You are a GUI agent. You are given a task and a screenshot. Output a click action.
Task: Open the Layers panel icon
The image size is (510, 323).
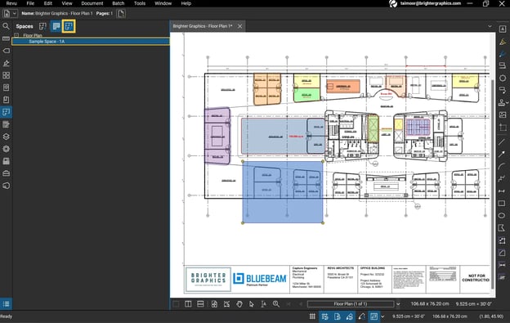click(x=6, y=137)
